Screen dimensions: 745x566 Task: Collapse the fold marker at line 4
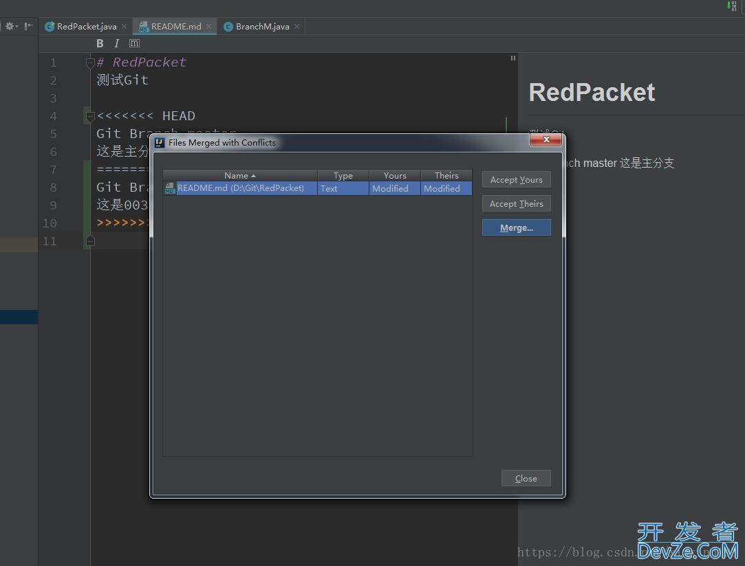click(x=89, y=116)
